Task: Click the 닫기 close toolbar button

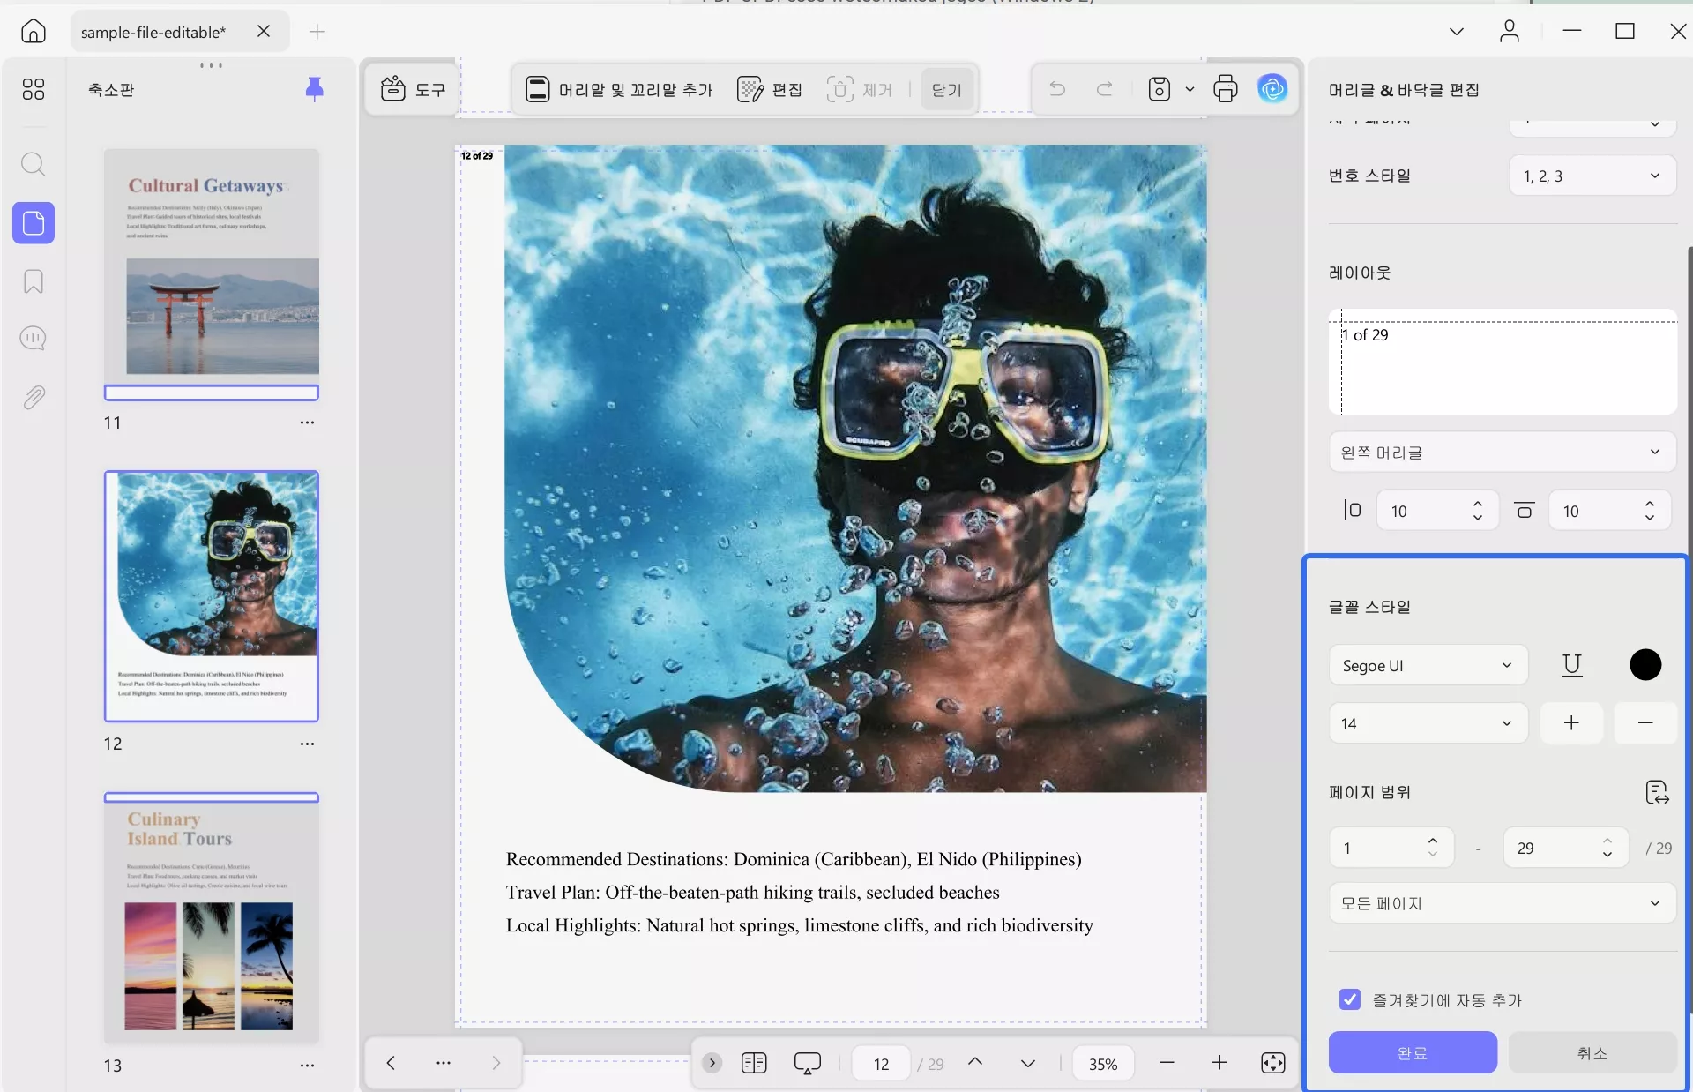Action: click(947, 89)
